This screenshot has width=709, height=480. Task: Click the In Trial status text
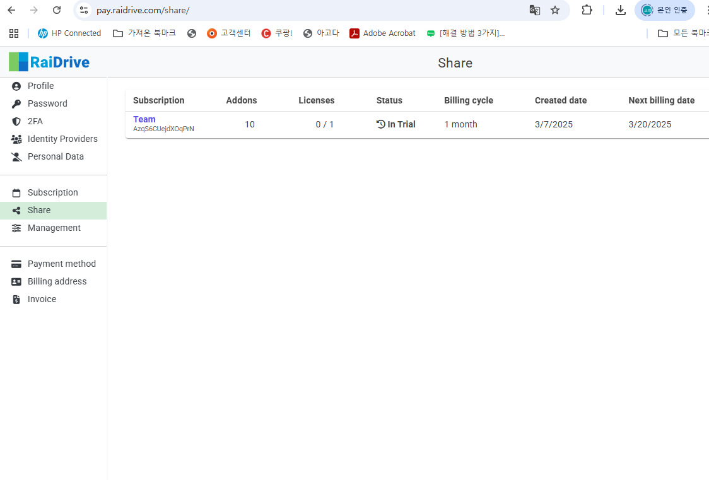402,124
